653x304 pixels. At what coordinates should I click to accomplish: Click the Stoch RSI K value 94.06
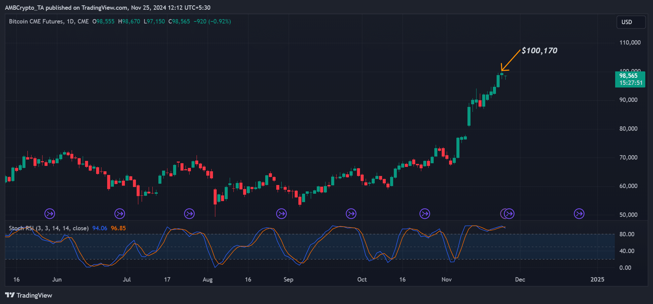pos(100,228)
